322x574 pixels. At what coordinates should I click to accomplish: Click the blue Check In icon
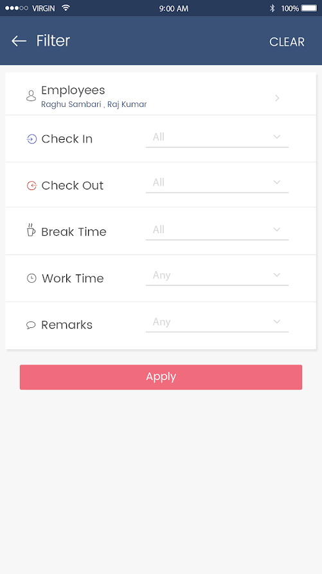coord(31,139)
